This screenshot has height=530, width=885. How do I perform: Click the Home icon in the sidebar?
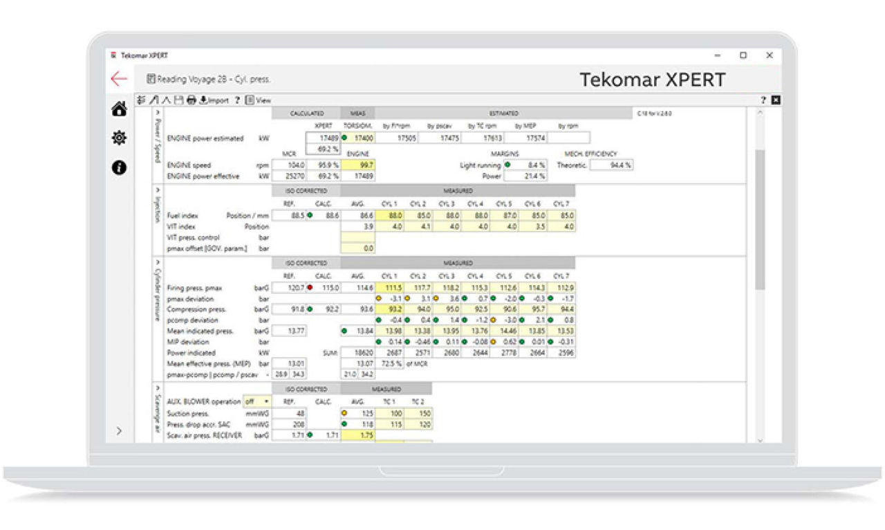click(x=119, y=109)
